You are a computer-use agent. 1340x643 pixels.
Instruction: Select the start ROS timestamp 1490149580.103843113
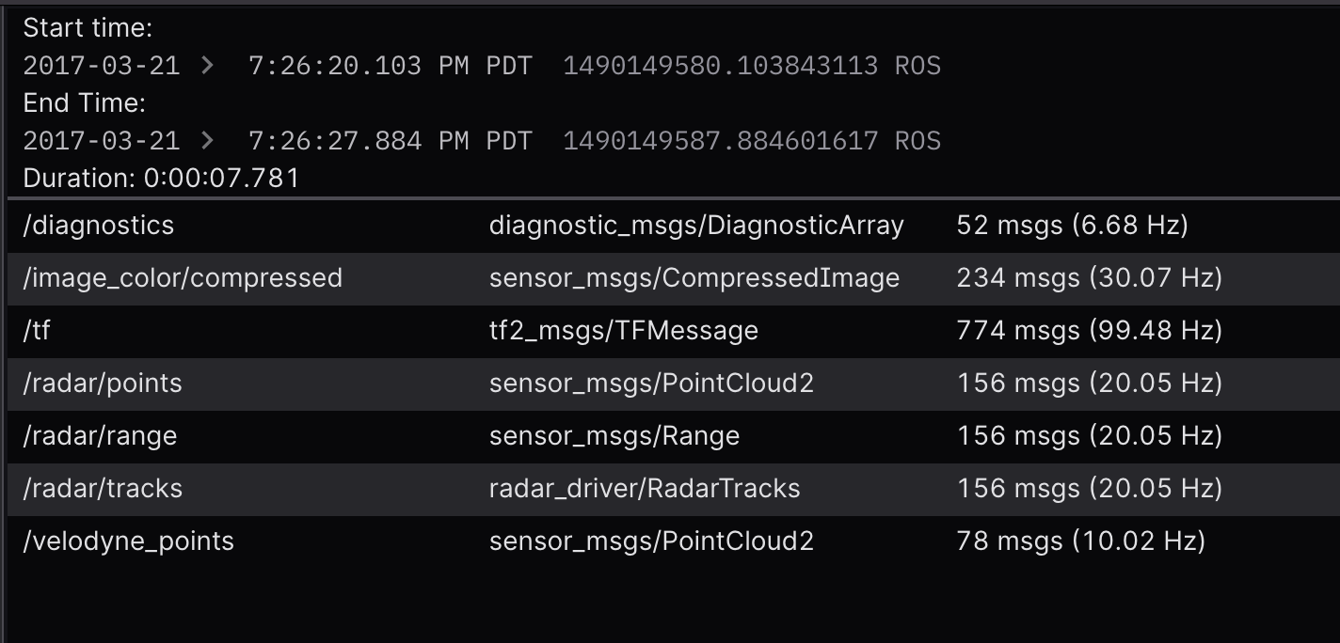point(720,66)
